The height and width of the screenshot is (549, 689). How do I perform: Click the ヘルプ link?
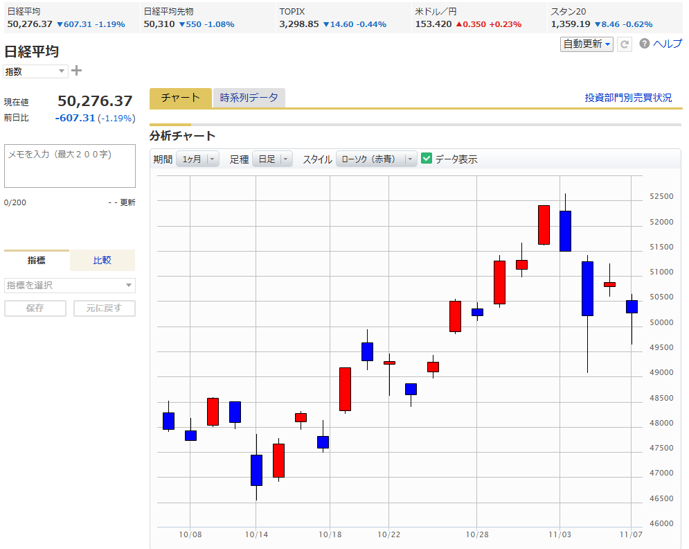pyautogui.click(x=668, y=44)
